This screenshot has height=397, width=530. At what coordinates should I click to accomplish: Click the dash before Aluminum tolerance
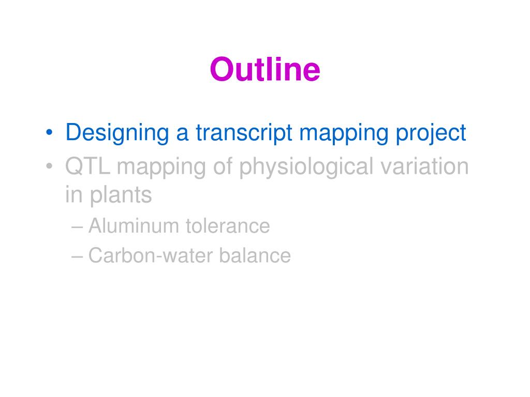click(77, 227)
